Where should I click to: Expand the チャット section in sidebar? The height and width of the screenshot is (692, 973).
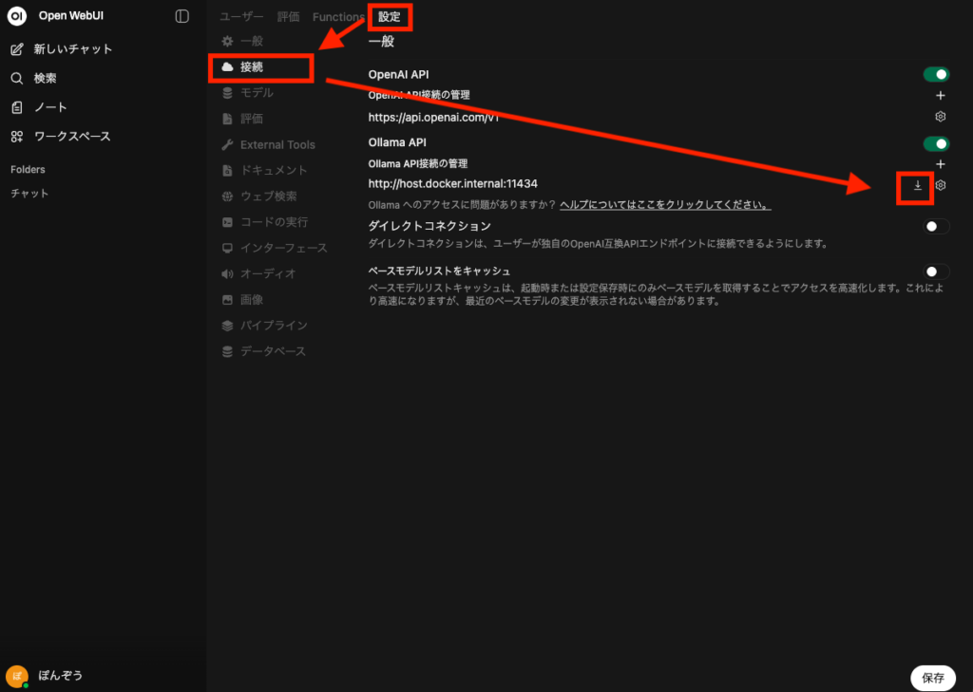(29, 194)
